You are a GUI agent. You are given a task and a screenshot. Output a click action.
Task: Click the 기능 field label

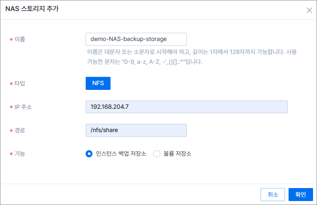(x=20, y=154)
